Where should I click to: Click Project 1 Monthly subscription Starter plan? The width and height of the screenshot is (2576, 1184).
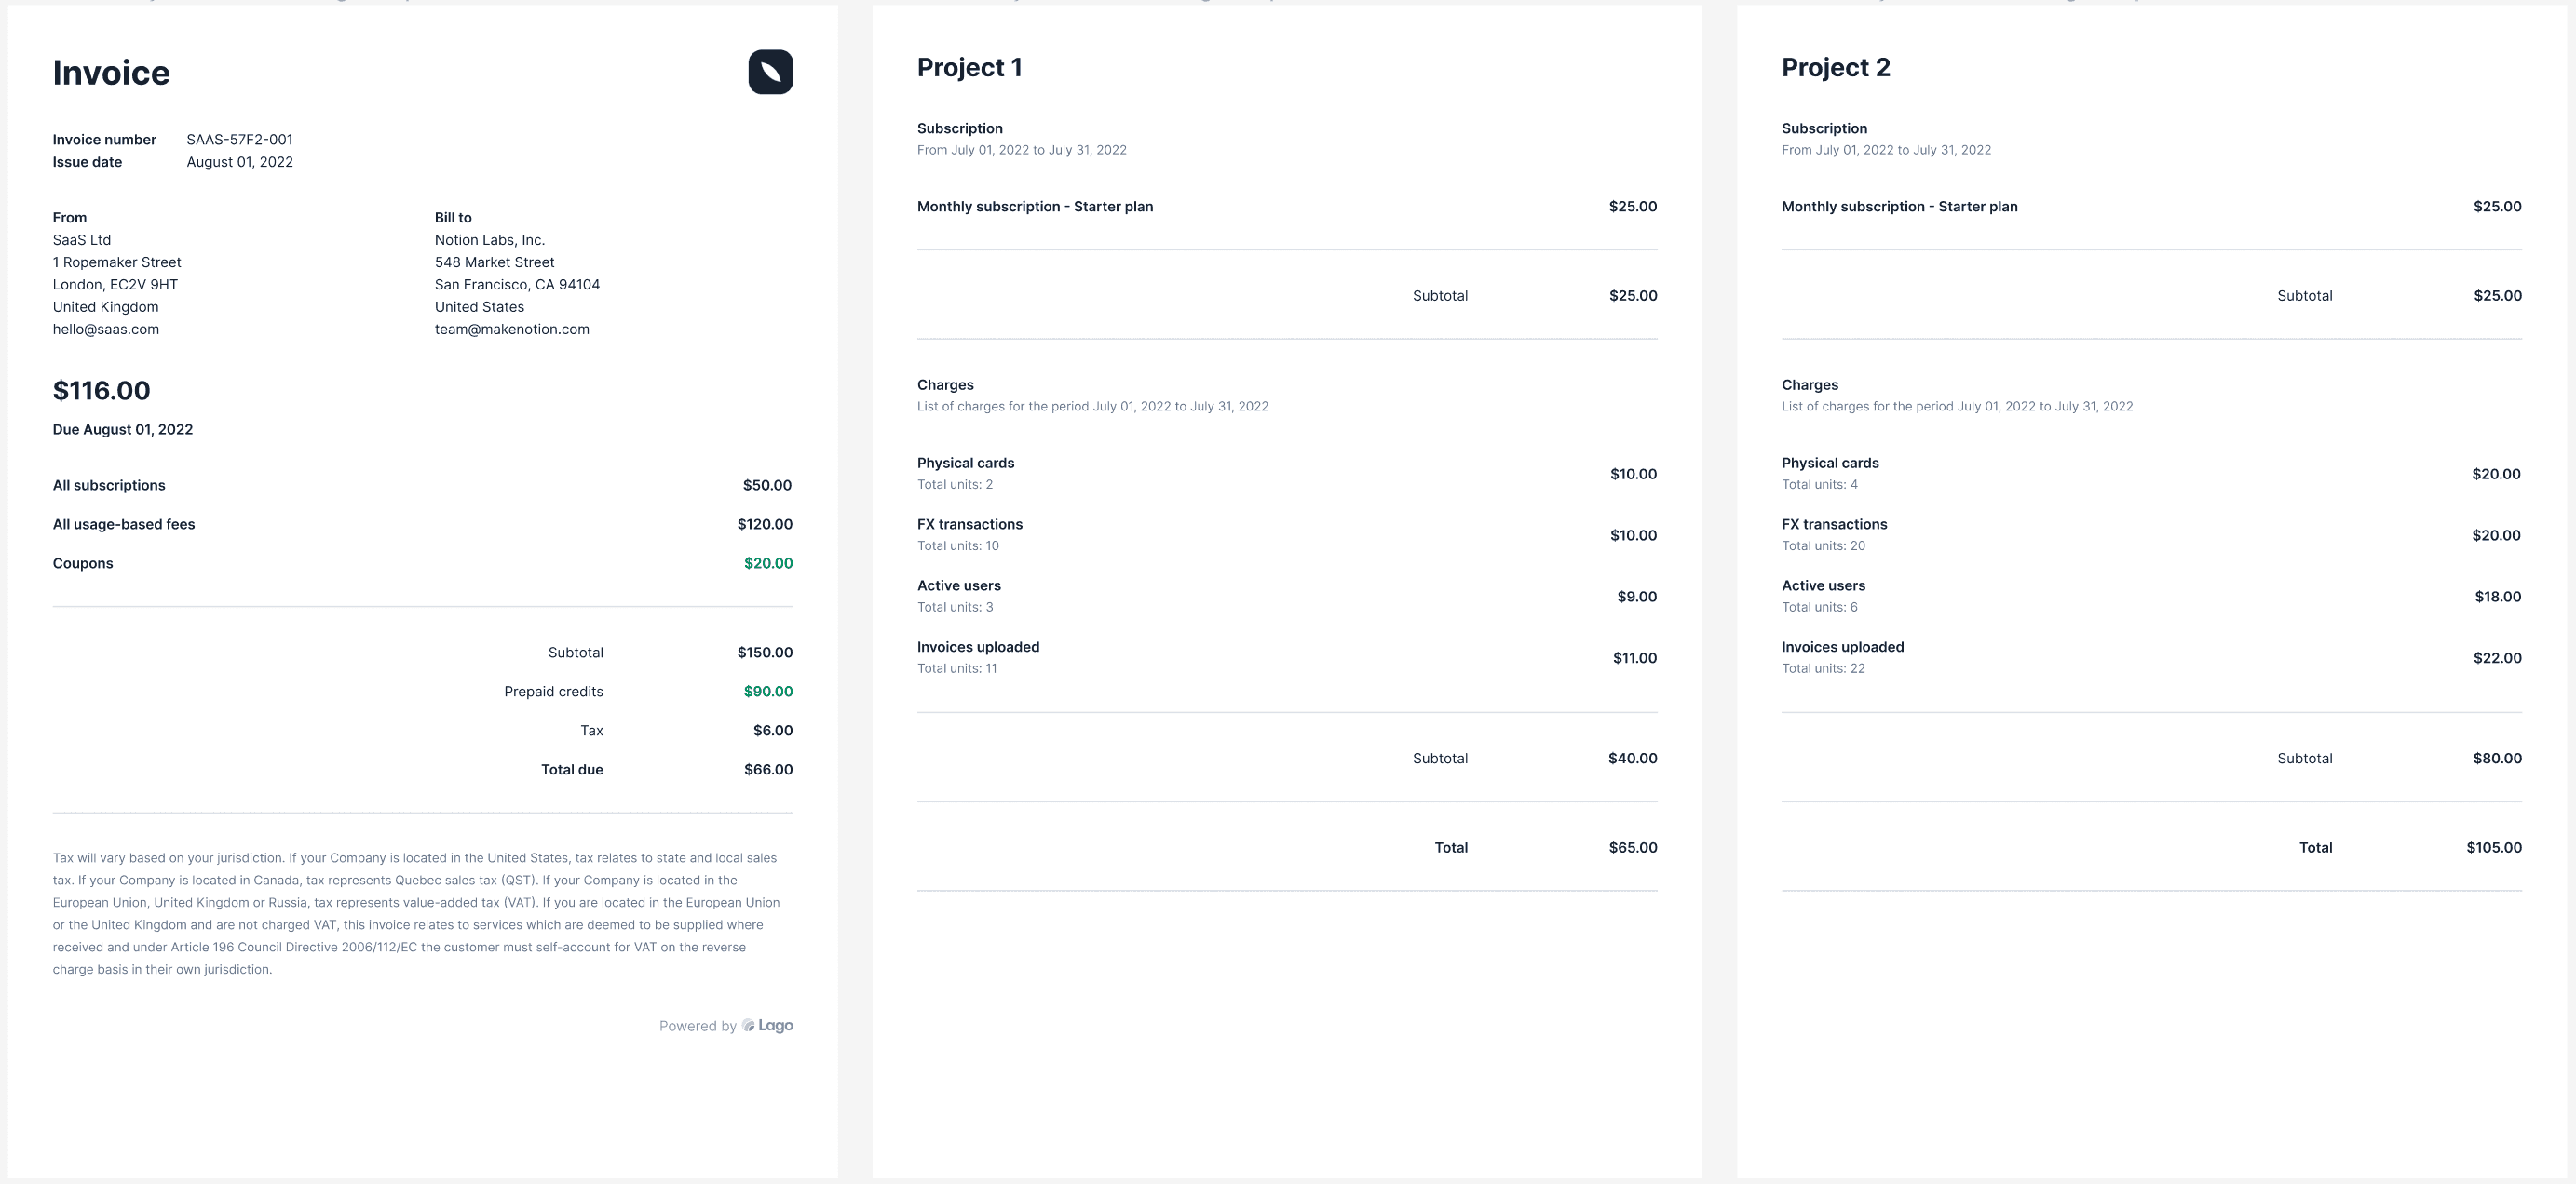click(1034, 207)
